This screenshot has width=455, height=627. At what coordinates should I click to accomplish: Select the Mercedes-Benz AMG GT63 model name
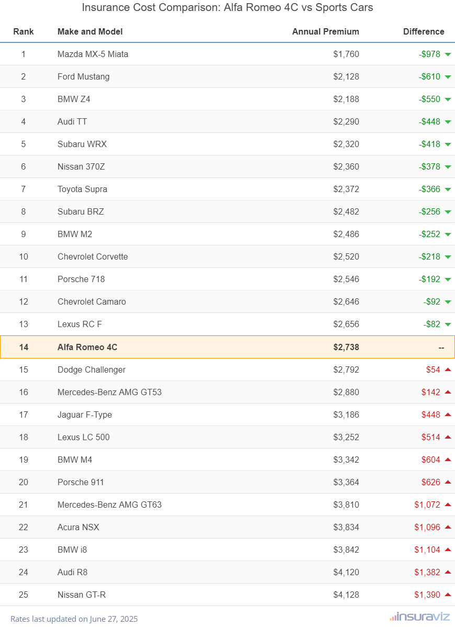pos(109,505)
